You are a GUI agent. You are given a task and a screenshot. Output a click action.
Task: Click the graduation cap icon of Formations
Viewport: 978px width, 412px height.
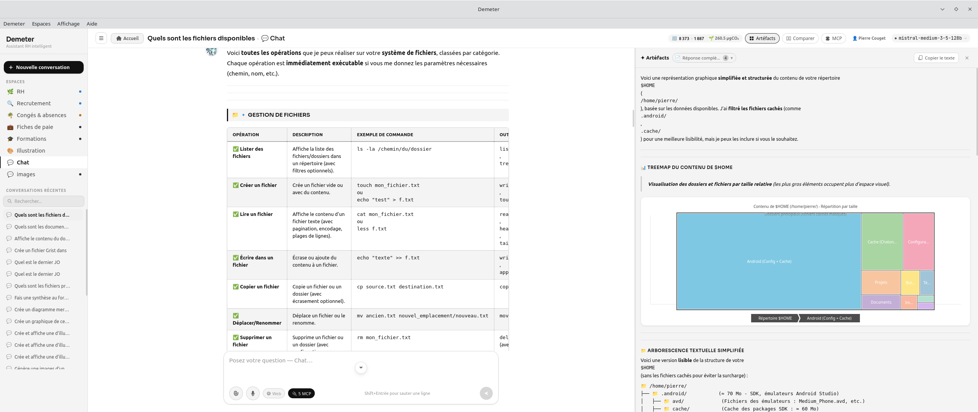[x=10, y=139]
